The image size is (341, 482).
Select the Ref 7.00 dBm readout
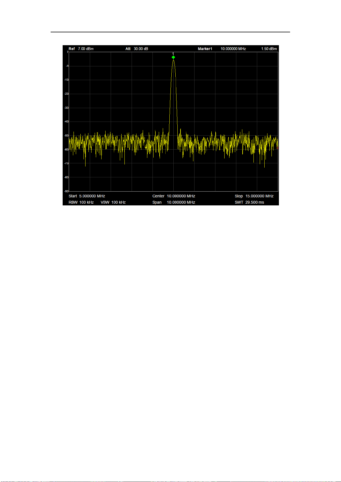click(x=81, y=49)
